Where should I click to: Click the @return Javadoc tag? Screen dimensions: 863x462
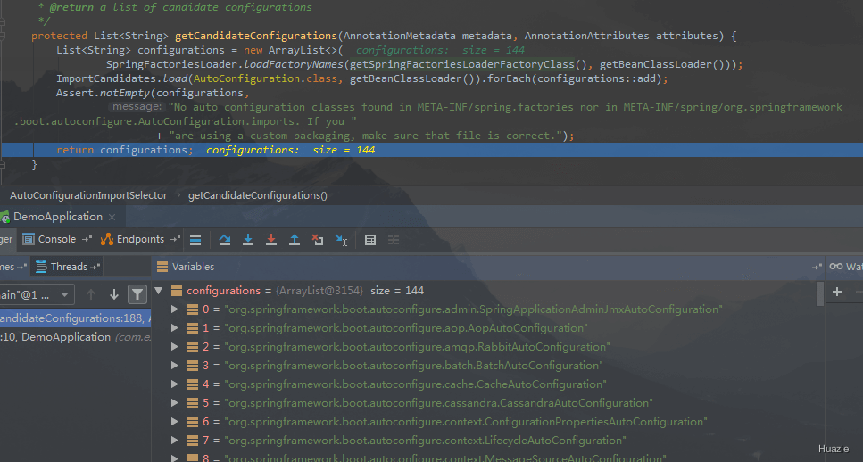tap(71, 7)
